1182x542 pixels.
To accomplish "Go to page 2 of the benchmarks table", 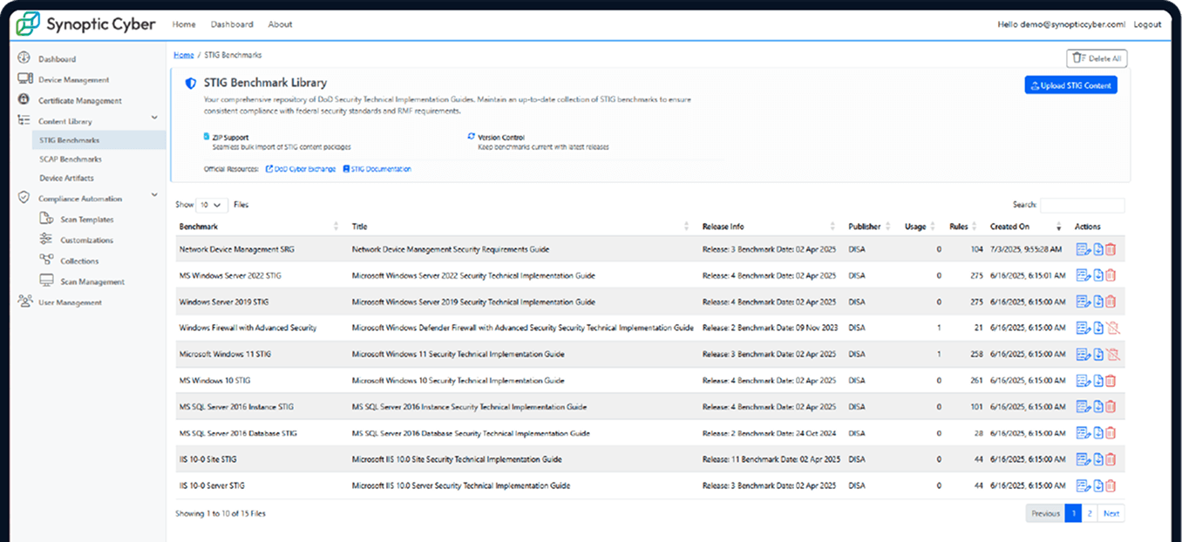I will [x=1090, y=513].
